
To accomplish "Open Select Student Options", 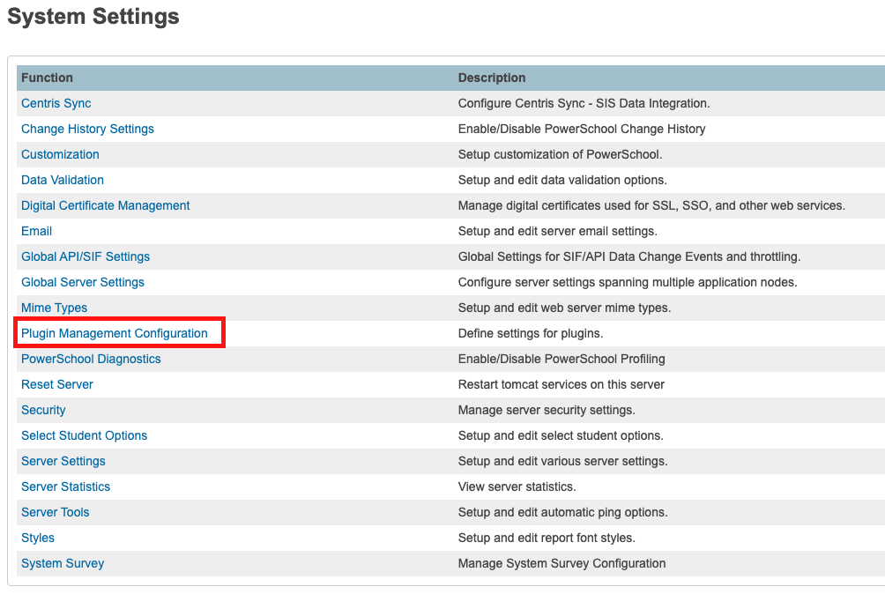I will (x=84, y=435).
